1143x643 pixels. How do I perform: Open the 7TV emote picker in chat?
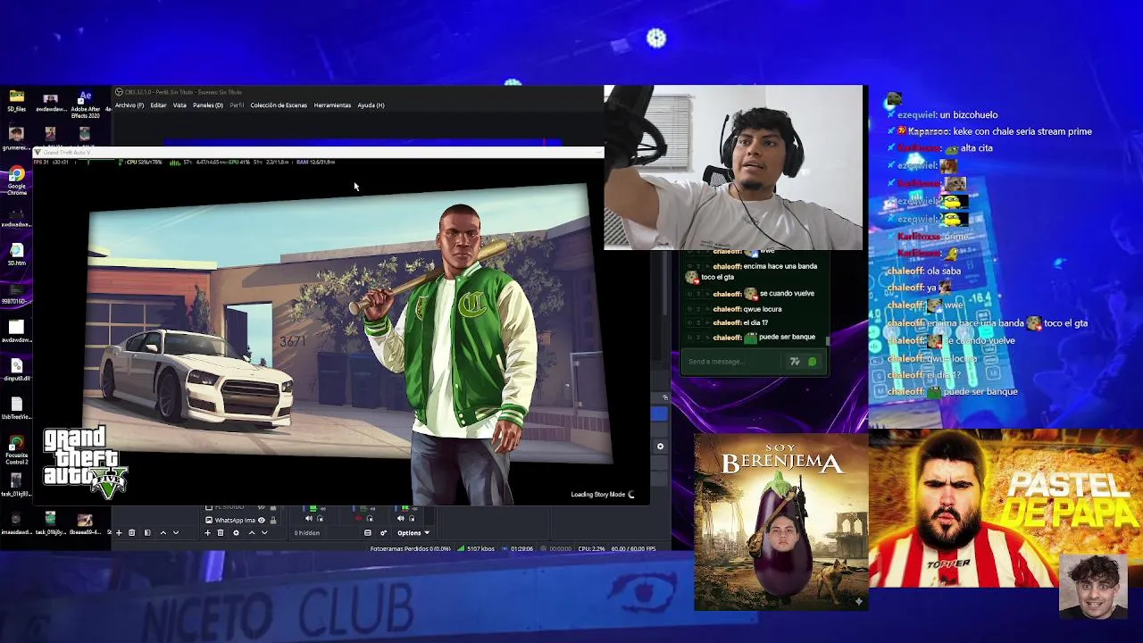[x=795, y=362]
